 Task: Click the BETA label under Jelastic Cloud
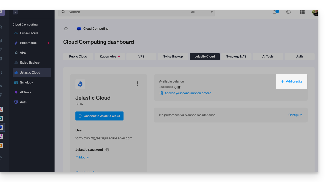click(x=79, y=104)
